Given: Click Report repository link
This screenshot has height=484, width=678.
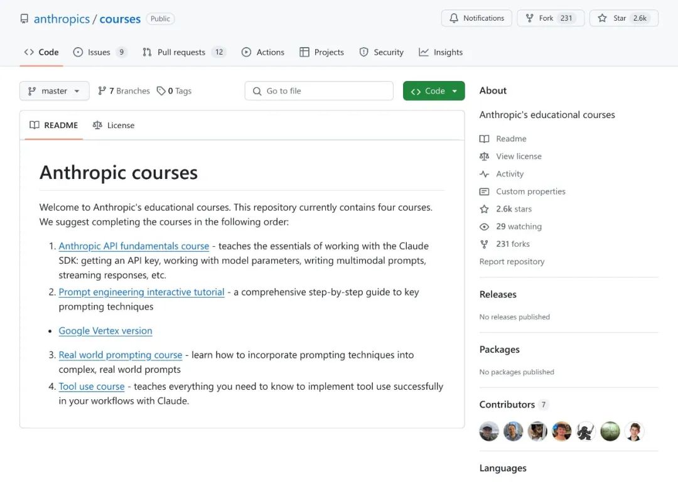Looking at the screenshot, I should [512, 262].
